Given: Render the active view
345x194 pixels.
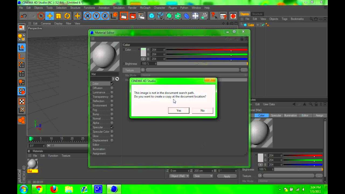Looking at the screenshot, I should [x=124, y=16].
